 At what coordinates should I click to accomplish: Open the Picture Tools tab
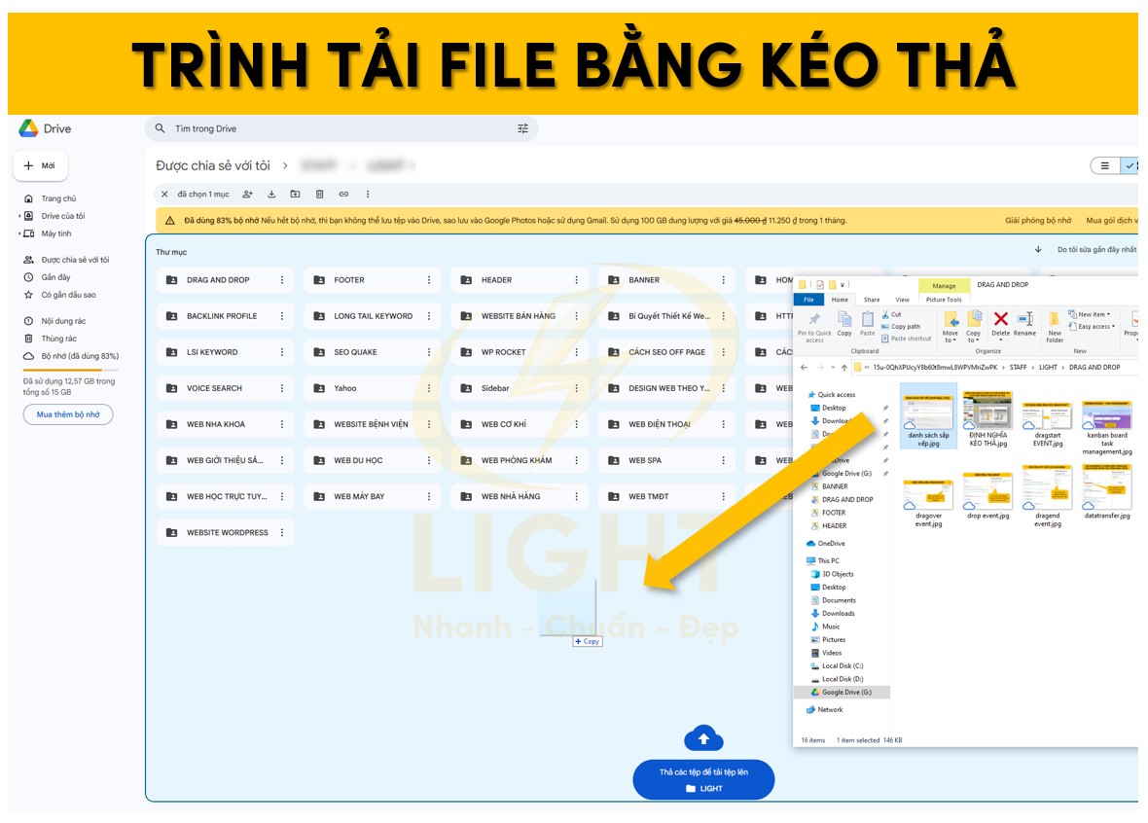click(x=944, y=300)
